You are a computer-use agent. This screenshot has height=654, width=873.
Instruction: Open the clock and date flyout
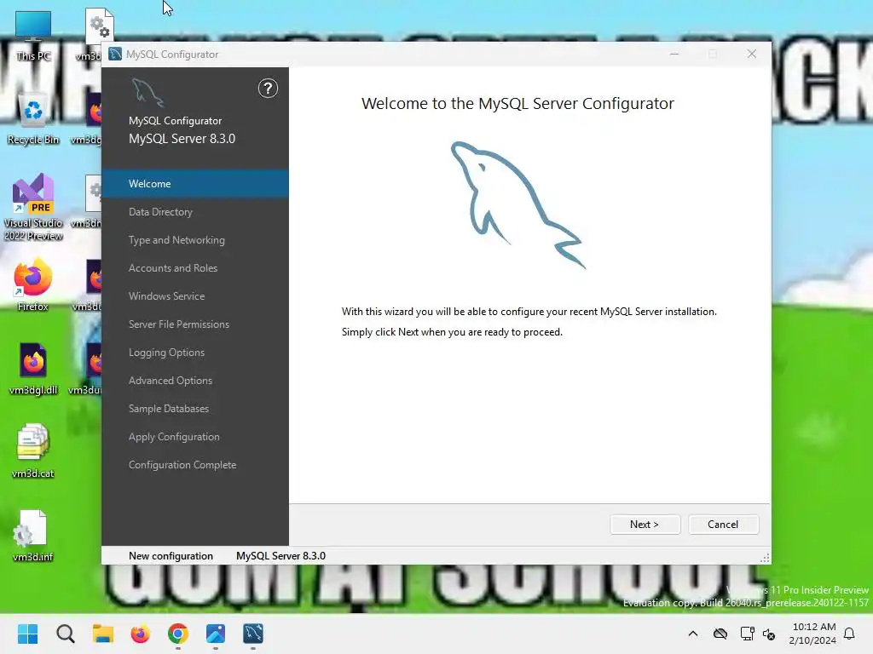coord(812,634)
